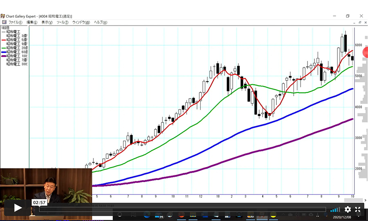The width and height of the screenshot is (368, 221).
Task: Open the 表示(V) menu
Action: click(x=47, y=22)
